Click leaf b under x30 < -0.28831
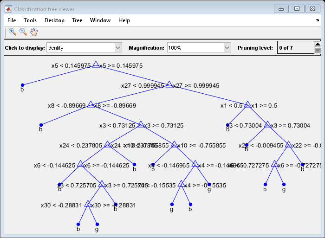The image size is (325, 238). click(78, 225)
